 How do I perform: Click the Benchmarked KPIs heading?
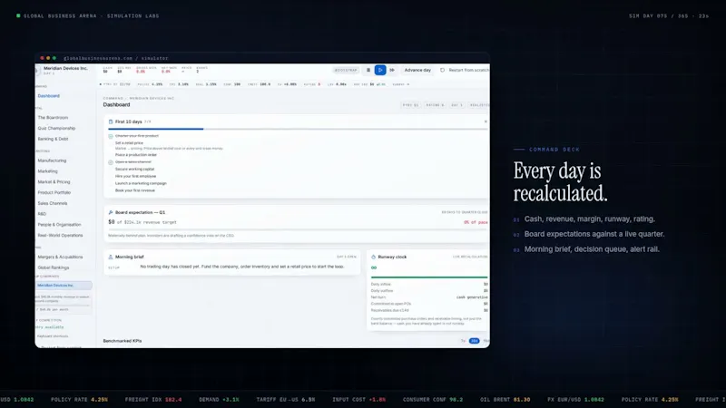123,341
